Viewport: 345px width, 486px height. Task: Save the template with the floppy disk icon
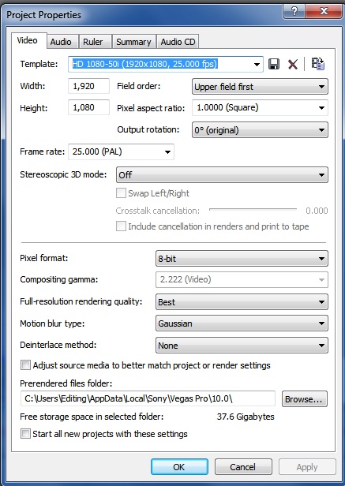pos(274,64)
